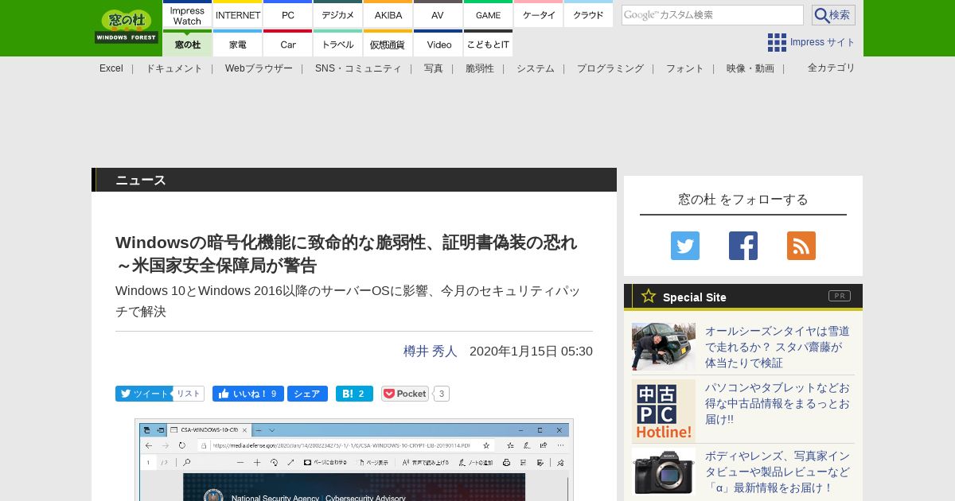
Task: Open the PC tab
Action: [x=288, y=15]
